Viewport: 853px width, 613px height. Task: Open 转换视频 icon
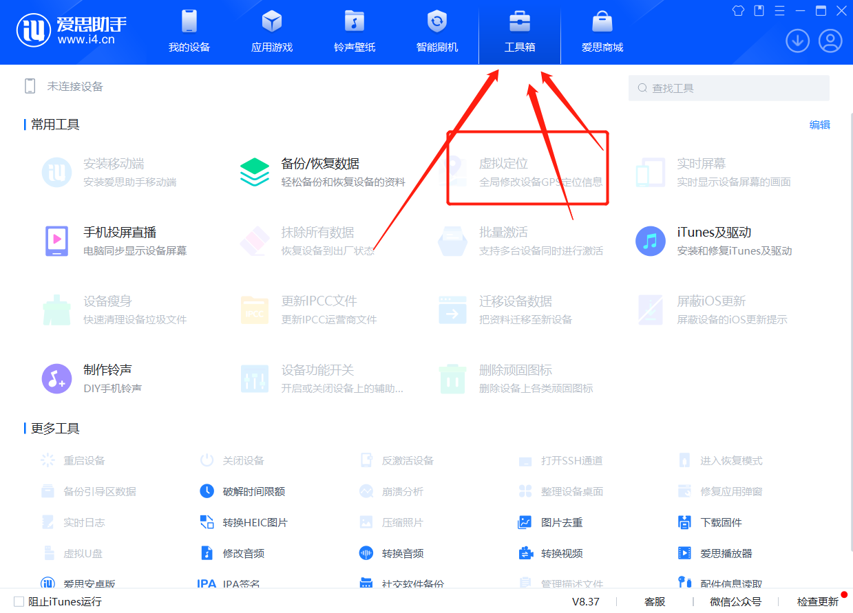tap(525, 553)
